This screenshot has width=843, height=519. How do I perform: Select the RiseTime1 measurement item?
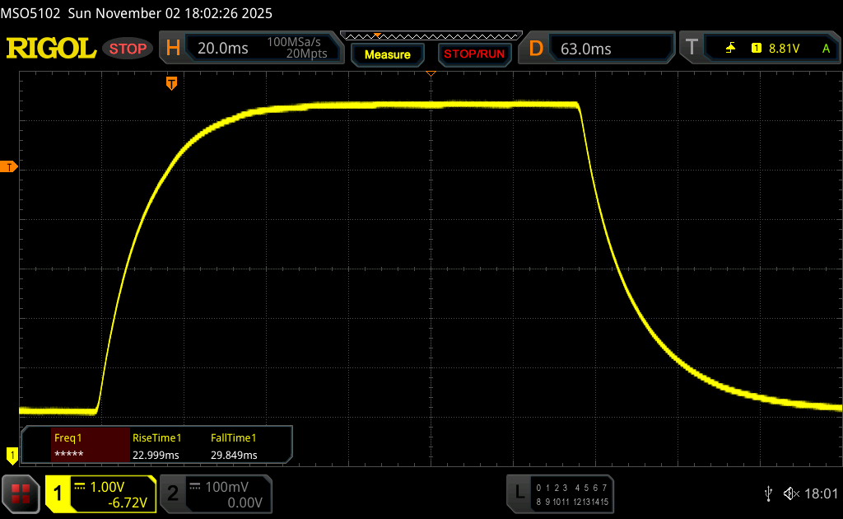pos(156,446)
